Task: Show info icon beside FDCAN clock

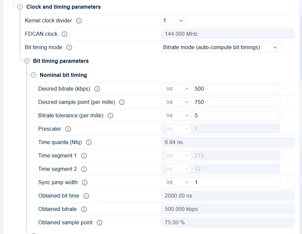Action: (64, 34)
